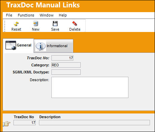Click the TraxDoc No field showing 17
The width and height of the screenshot is (155, 132).
click(x=62, y=58)
